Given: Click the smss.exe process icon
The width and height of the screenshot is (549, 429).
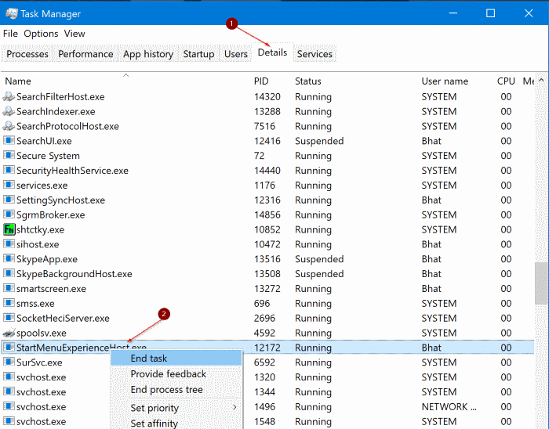Looking at the screenshot, I should tap(9, 303).
